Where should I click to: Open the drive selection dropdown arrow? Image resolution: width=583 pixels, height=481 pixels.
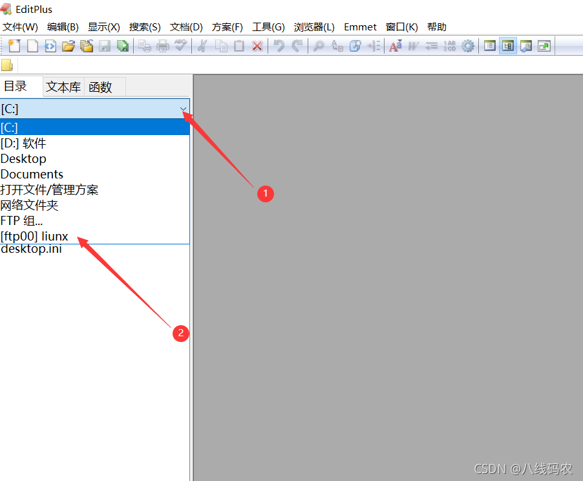point(183,109)
